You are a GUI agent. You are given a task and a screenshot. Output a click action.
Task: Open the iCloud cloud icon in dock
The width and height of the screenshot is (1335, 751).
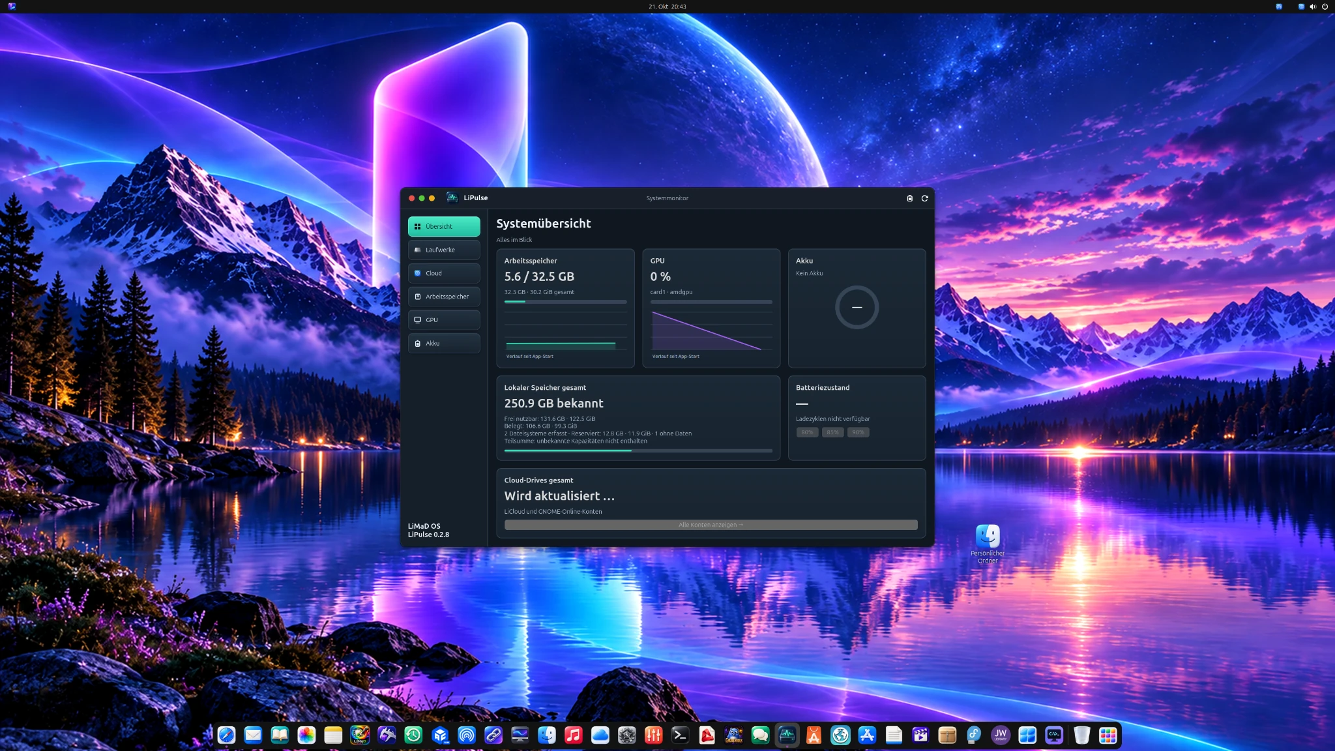[x=600, y=735]
